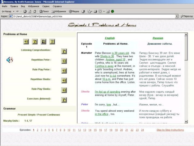Play the Role Play Sheila audio icon

click(x=64, y=90)
